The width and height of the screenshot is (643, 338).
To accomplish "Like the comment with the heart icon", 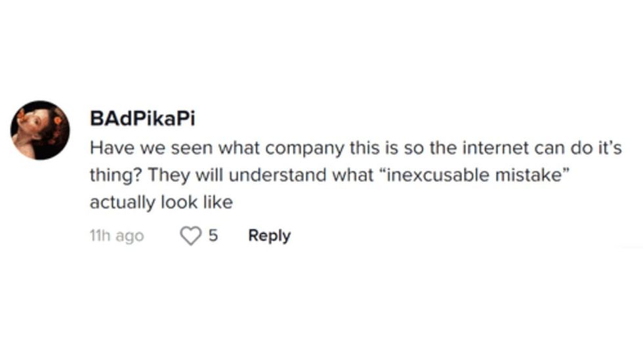I will [x=190, y=236].
